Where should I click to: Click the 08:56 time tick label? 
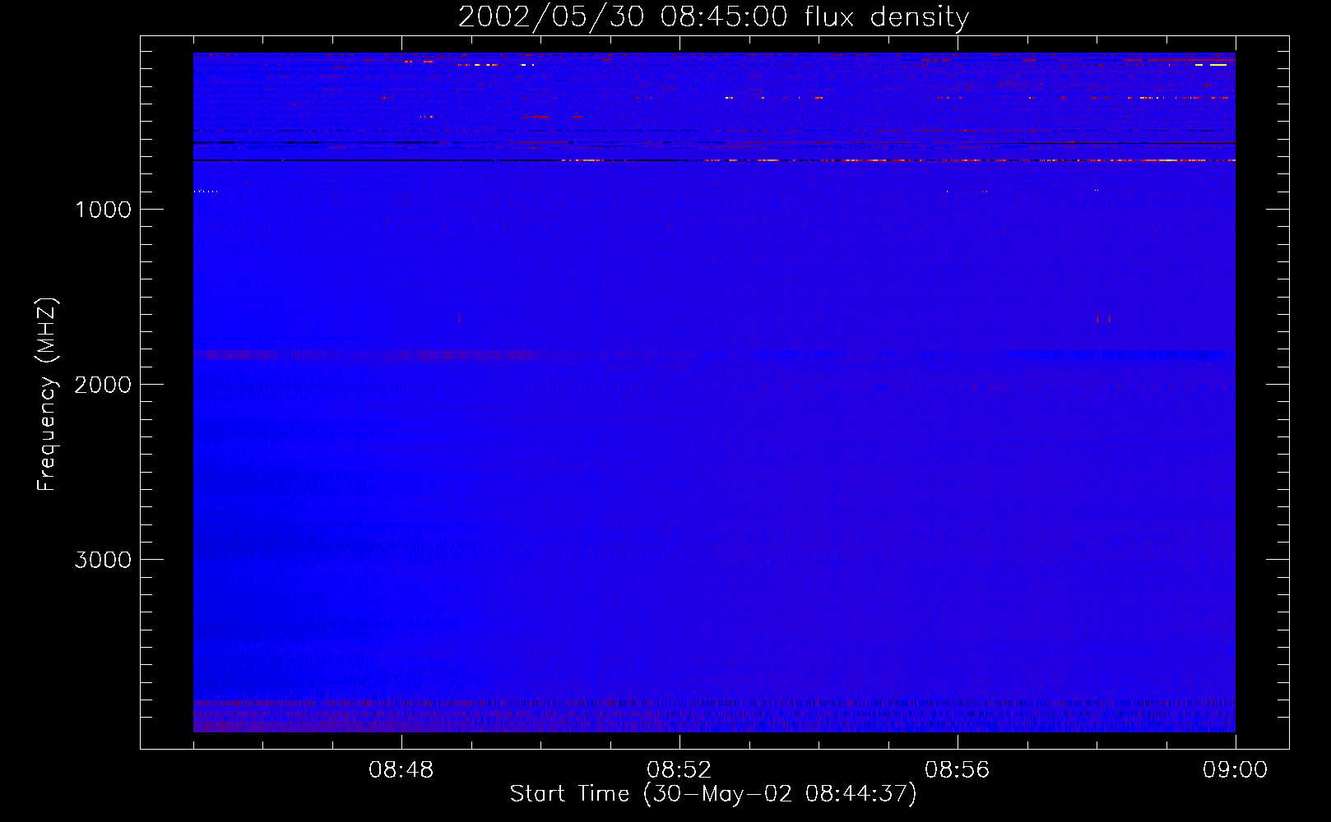[x=957, y=770]
